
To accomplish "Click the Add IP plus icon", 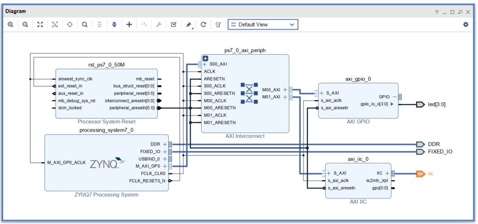I will (x=129, y=25).
